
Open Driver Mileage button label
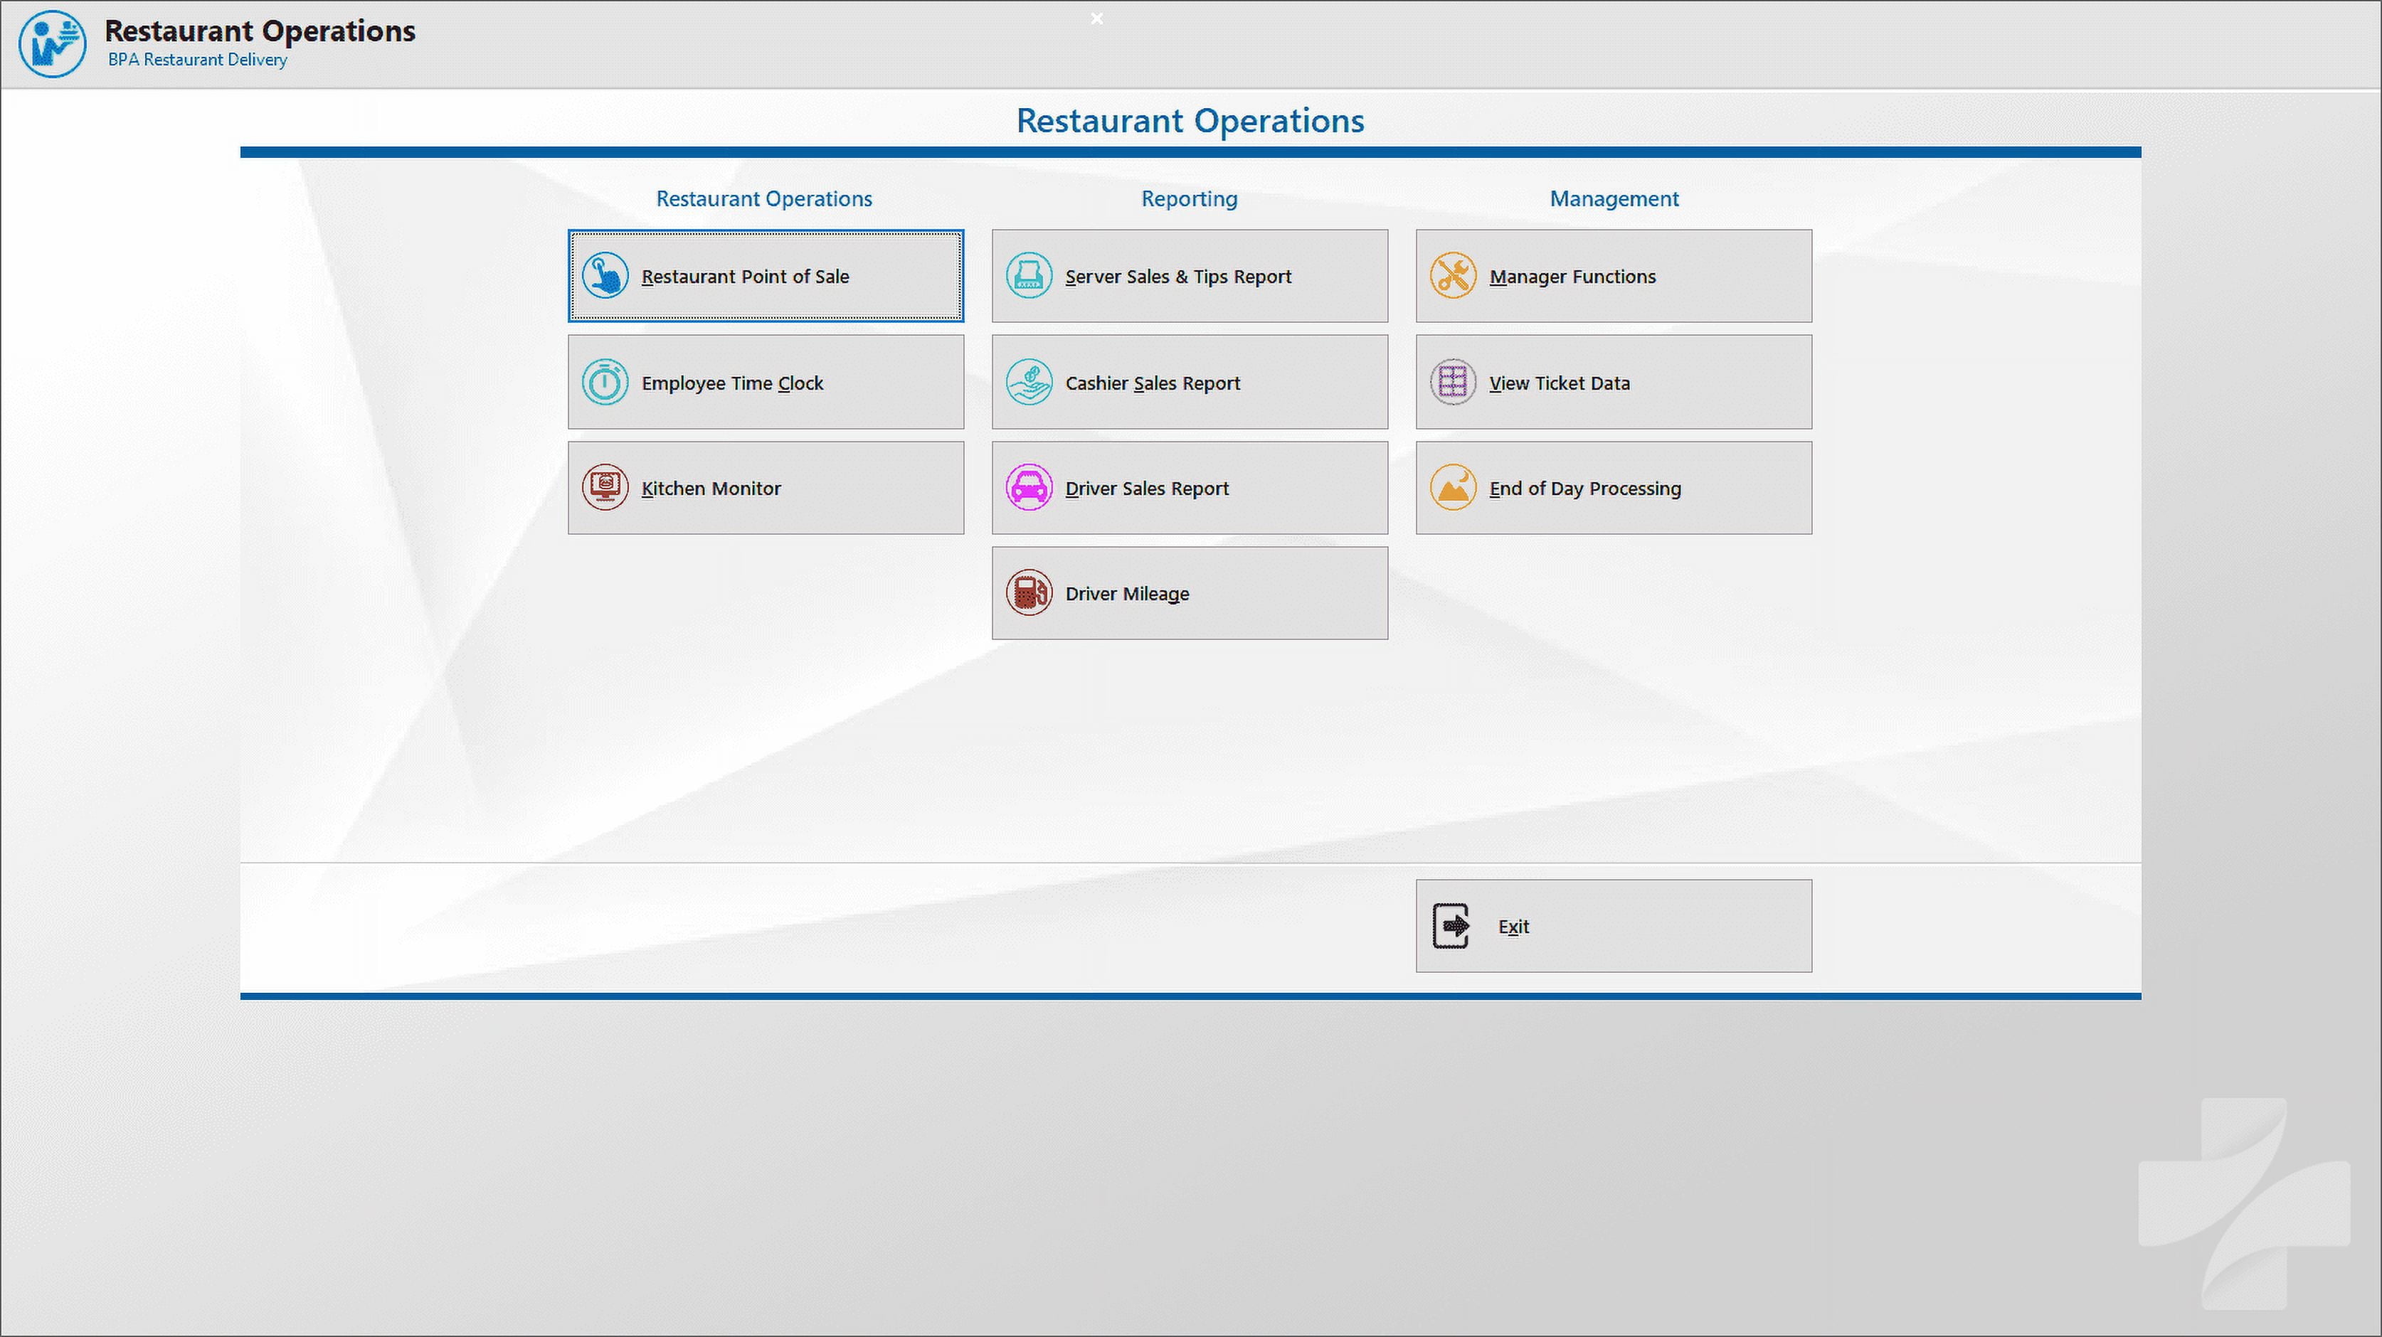pos(1126,594)
